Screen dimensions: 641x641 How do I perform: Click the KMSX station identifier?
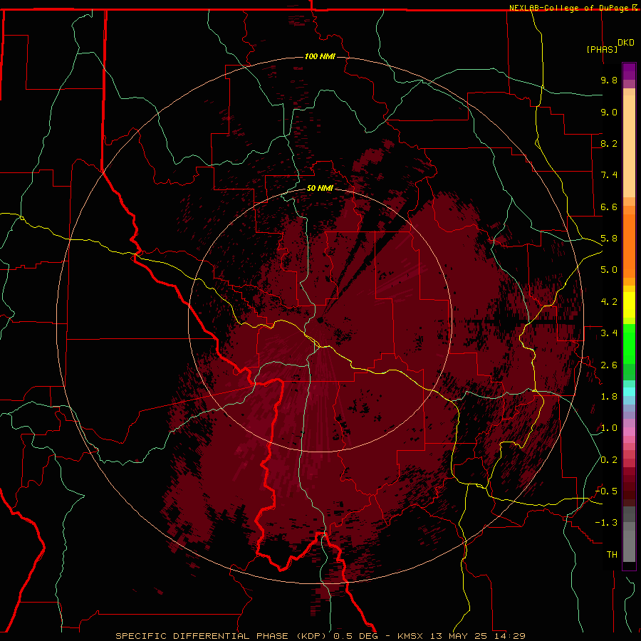tap(410, 636)
